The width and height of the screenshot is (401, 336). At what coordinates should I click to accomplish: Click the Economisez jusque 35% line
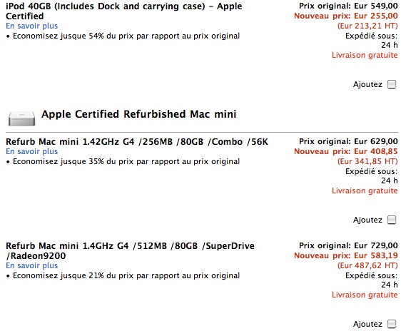[123, 161]
